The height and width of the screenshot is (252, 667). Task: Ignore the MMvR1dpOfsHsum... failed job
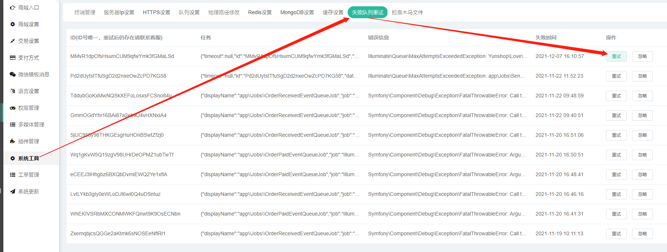642,56
